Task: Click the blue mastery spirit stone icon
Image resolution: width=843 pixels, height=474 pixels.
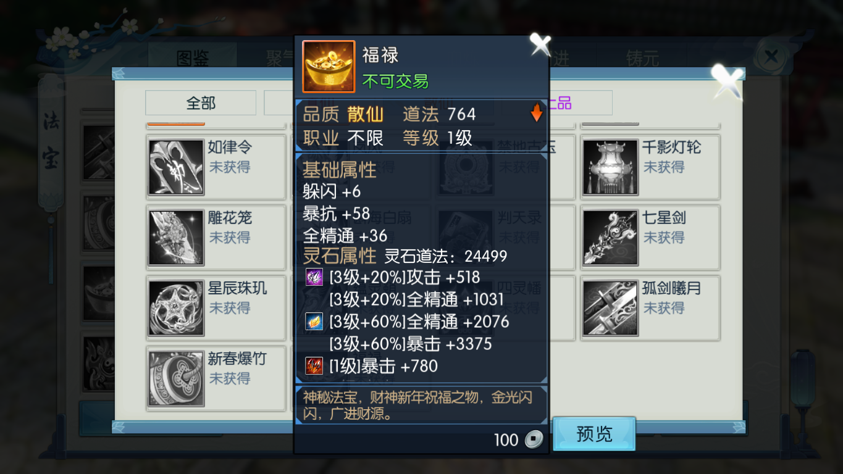Action: coord(314,322)
